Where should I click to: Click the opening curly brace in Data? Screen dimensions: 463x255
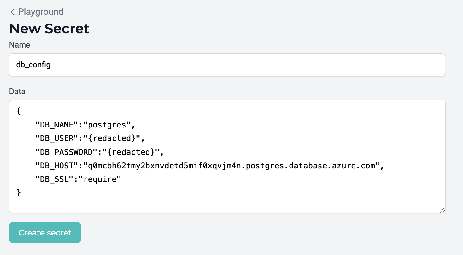[18, 111]
